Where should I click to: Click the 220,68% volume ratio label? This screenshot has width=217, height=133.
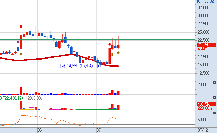tap(205, 108)
